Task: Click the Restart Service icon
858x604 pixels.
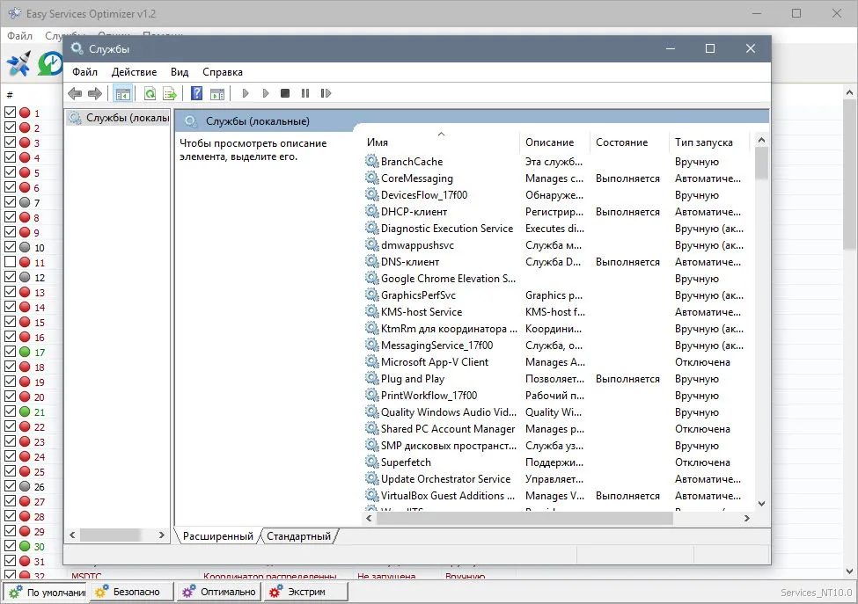Action: click(x=326, y=93)
